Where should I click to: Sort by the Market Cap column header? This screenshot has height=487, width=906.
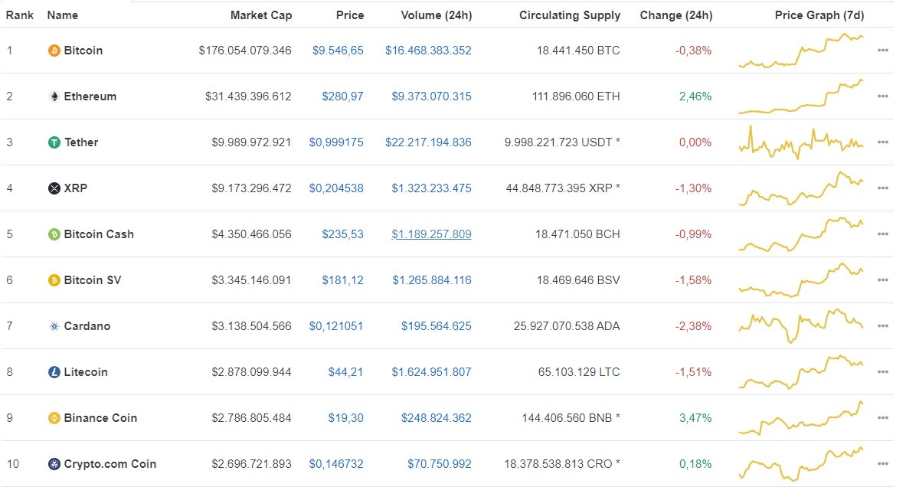click(x=260, y=15)
